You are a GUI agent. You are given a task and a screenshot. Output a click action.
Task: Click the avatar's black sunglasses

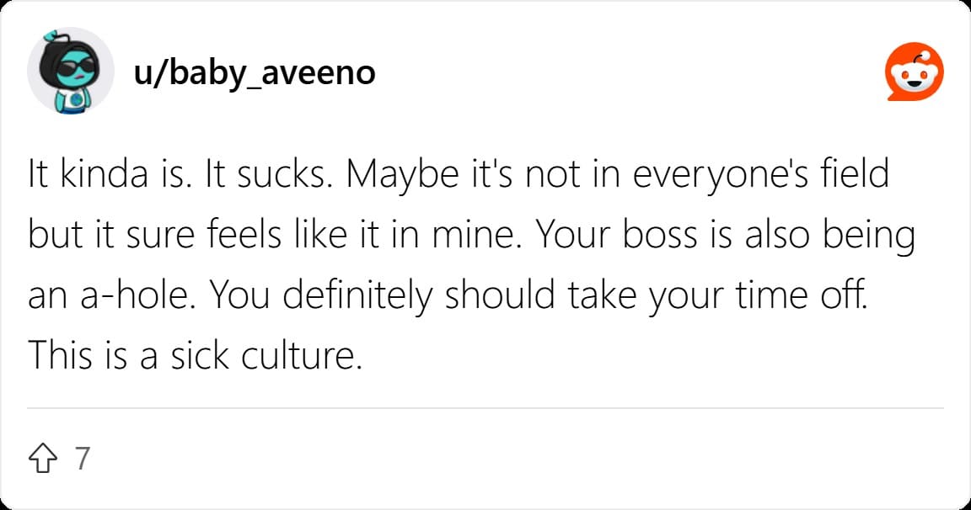click(76, 66)
